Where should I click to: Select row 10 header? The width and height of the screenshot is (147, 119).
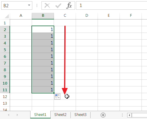(5, 83)
